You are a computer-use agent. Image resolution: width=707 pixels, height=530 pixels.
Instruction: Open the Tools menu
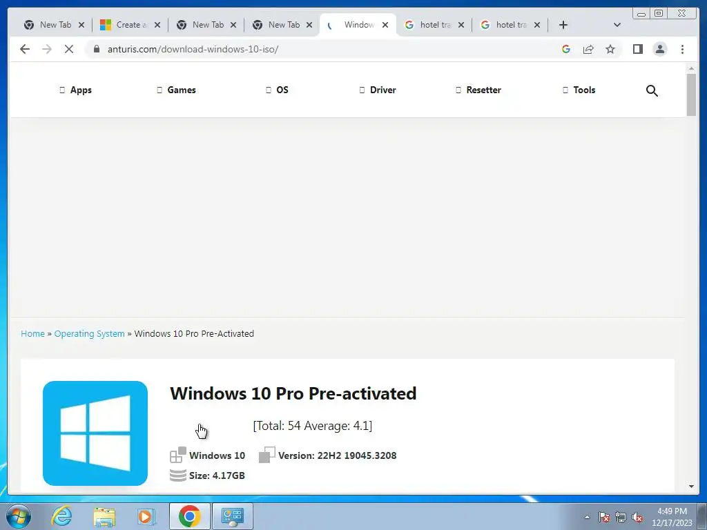579,90
